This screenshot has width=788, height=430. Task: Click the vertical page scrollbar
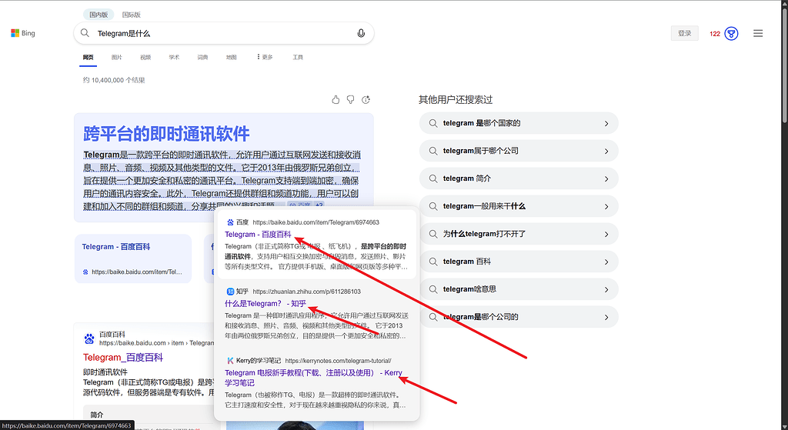(784, 65)
